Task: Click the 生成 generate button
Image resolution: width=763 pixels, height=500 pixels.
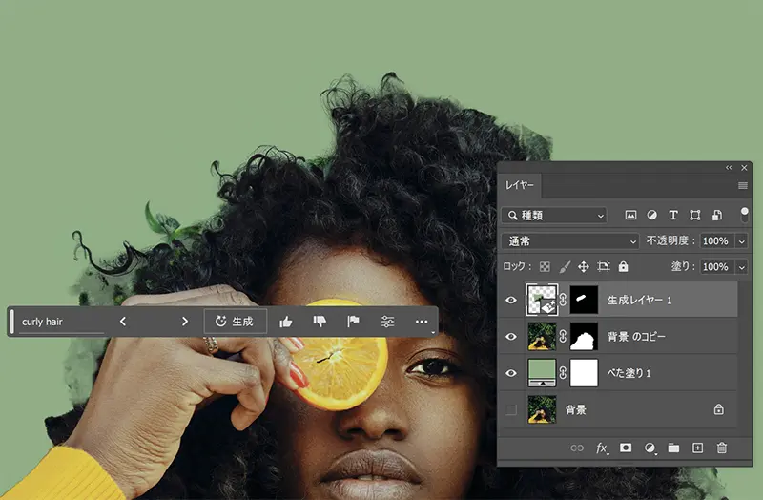Action: (x=235, y=322)
